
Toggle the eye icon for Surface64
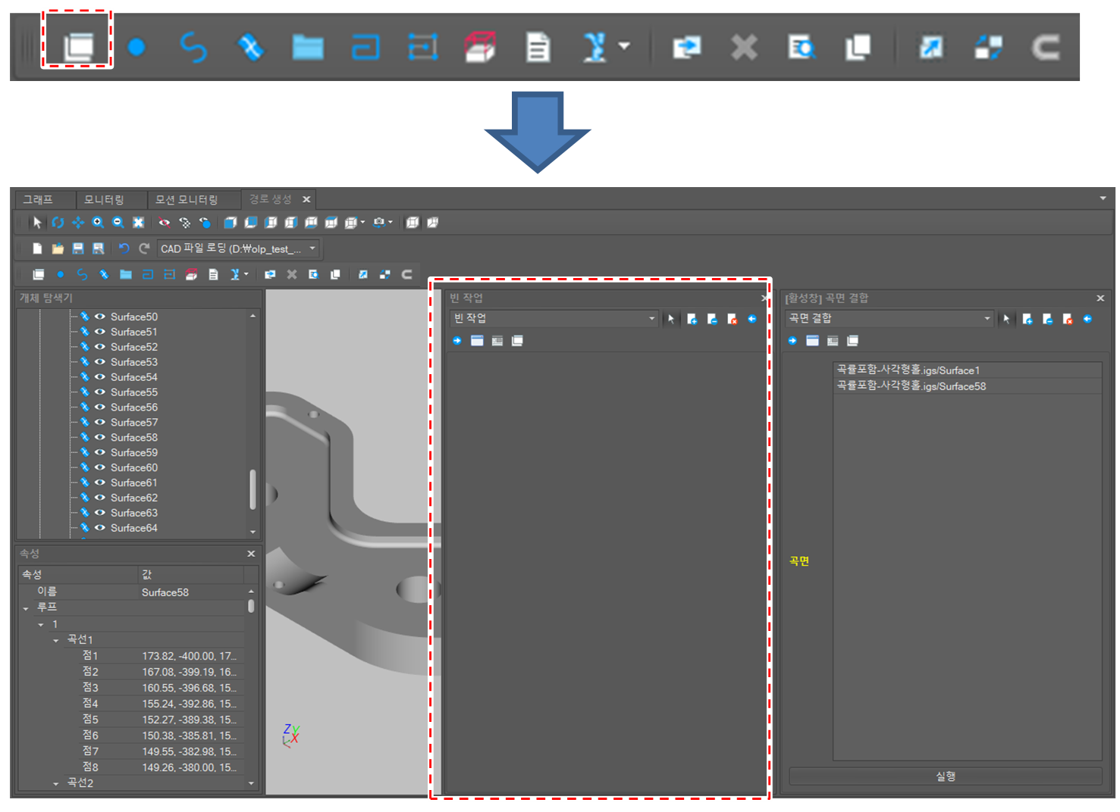click(x=99, y=528)
